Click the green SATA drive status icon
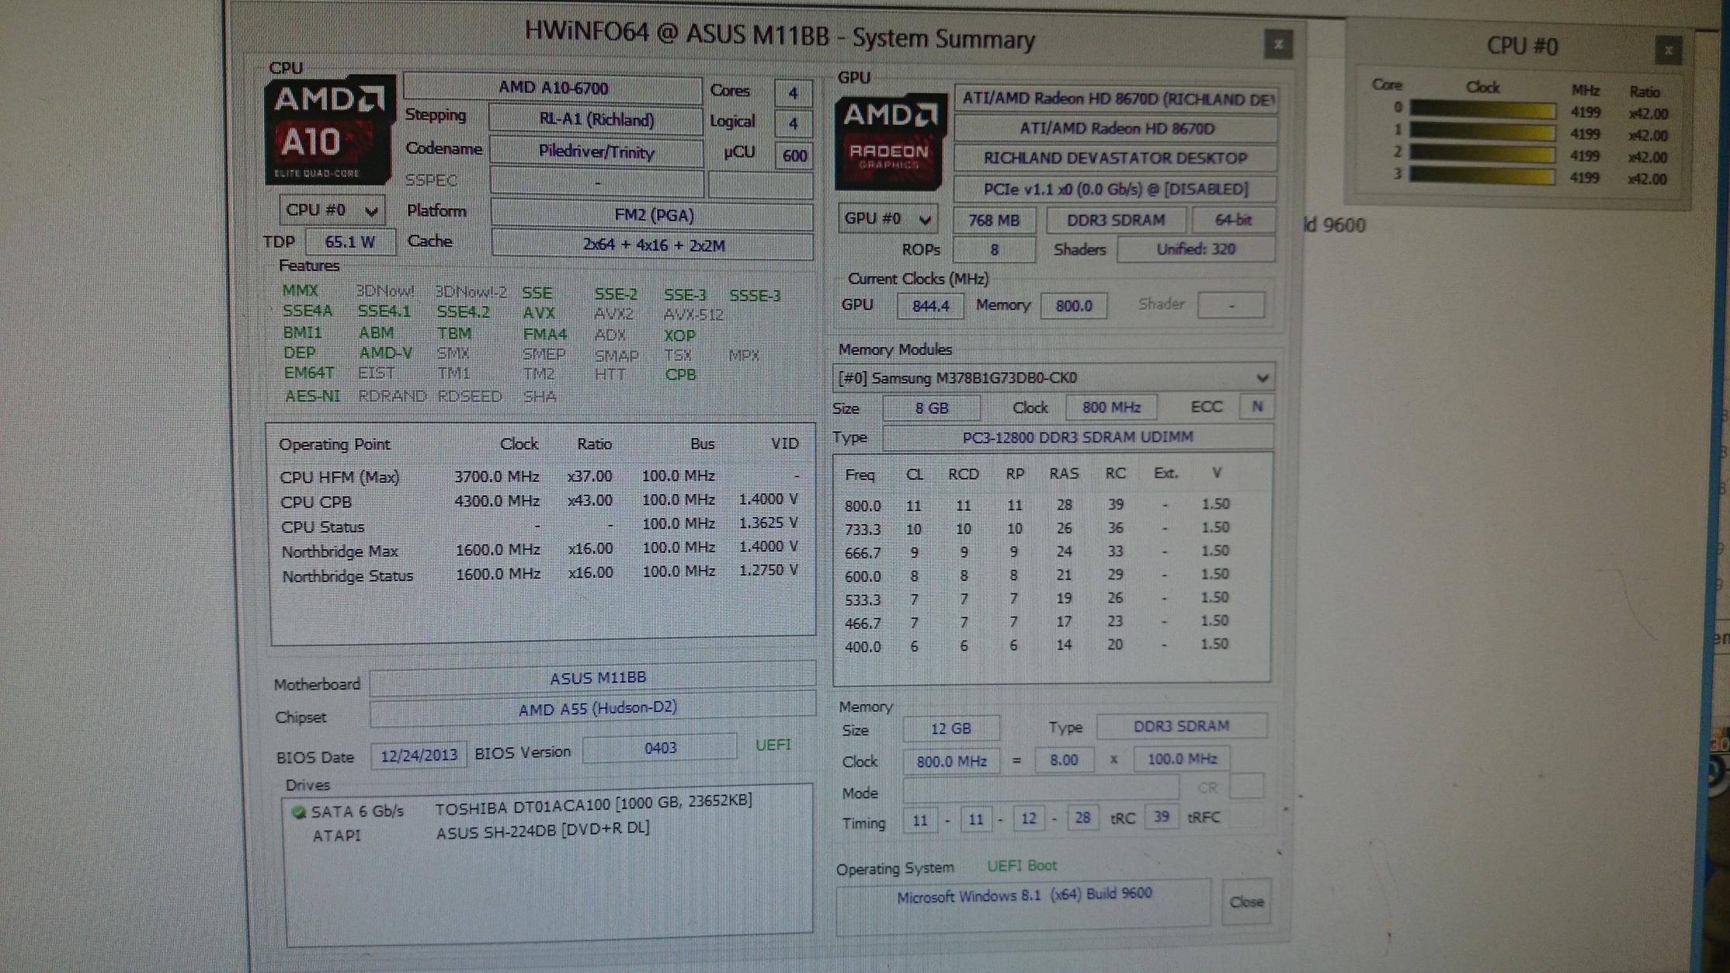1730x973 pixels. pos(297,812)
